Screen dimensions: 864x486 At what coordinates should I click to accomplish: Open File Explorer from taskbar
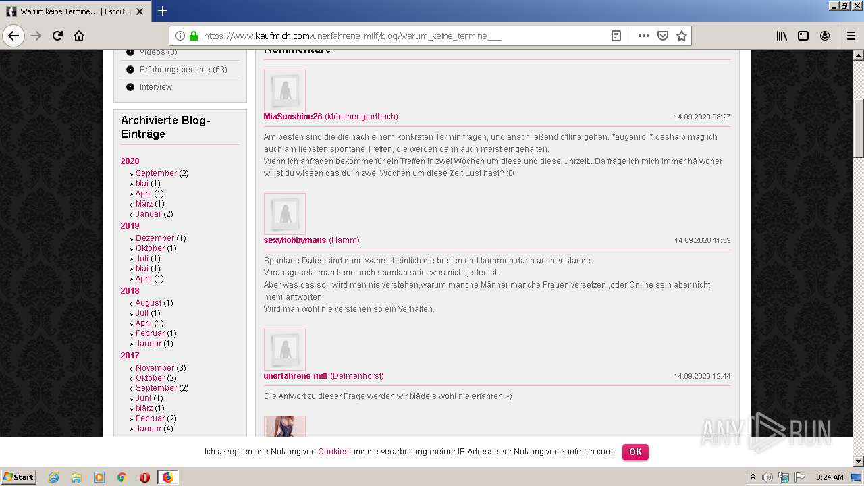click(x=76, y=477)
